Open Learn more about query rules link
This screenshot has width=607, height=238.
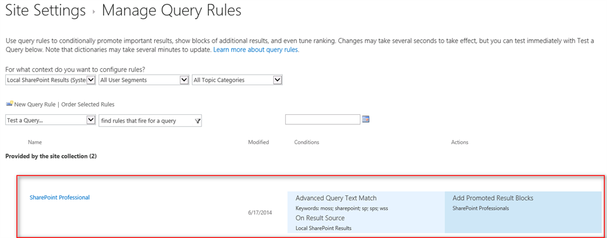click(x=255, y=50)
